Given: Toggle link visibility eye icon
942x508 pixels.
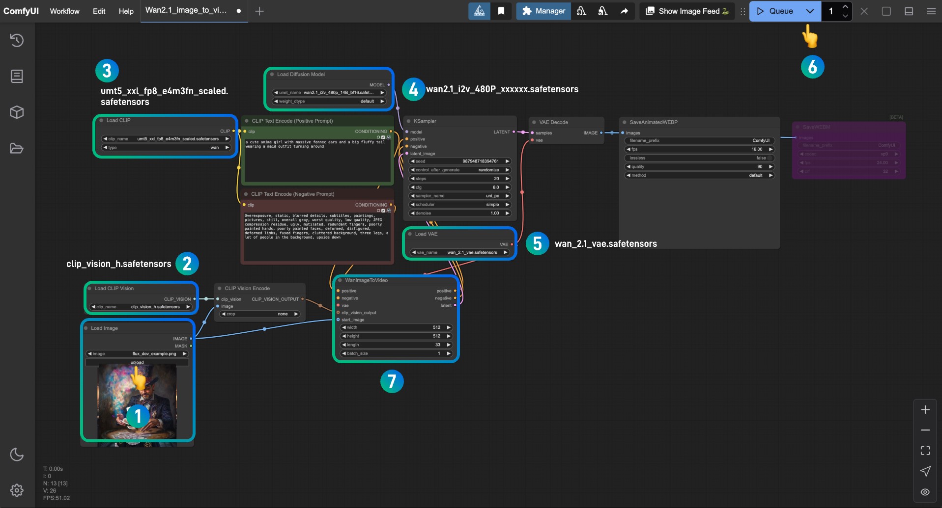Looking at the screenshot, I should pos(925,492).
